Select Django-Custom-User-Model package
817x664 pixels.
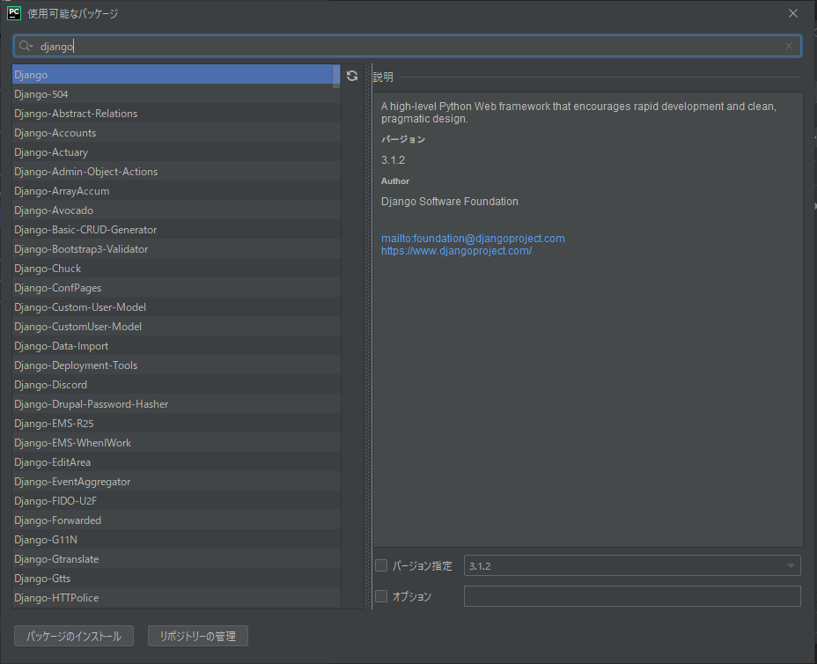click(x=176, y=307)
